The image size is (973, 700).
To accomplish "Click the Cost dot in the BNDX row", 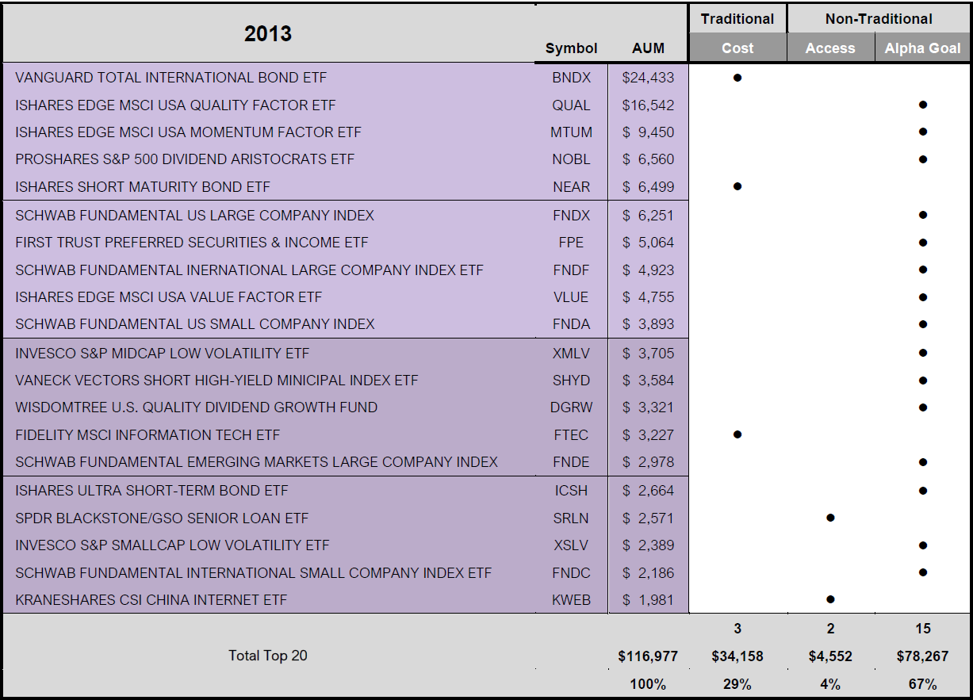I will [x=737, y=78].
